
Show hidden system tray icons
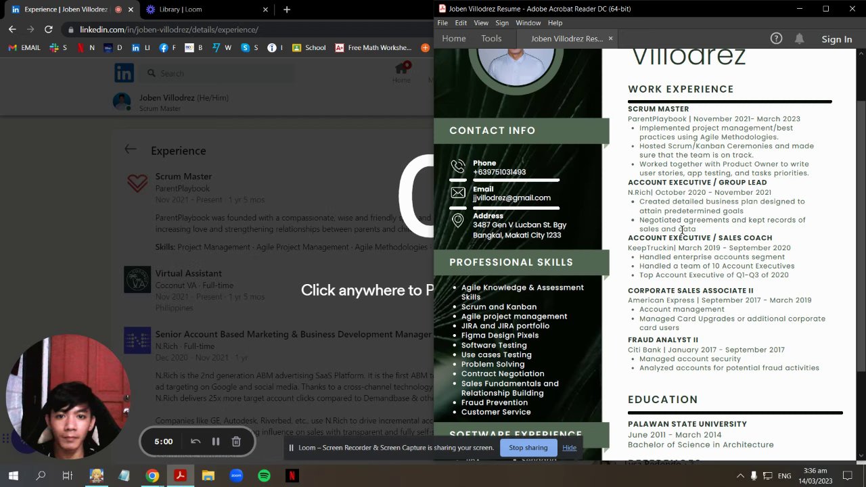point(740,476)
